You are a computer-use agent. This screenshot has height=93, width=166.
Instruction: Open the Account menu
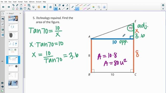[39, 2]
